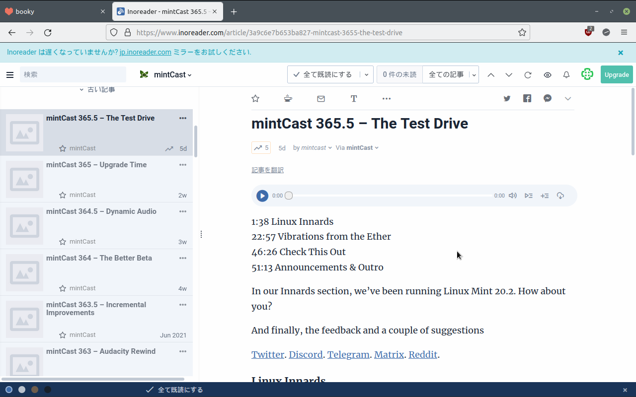Toggle the eye view options icon
Screen dimensions: 636x397
548,75
